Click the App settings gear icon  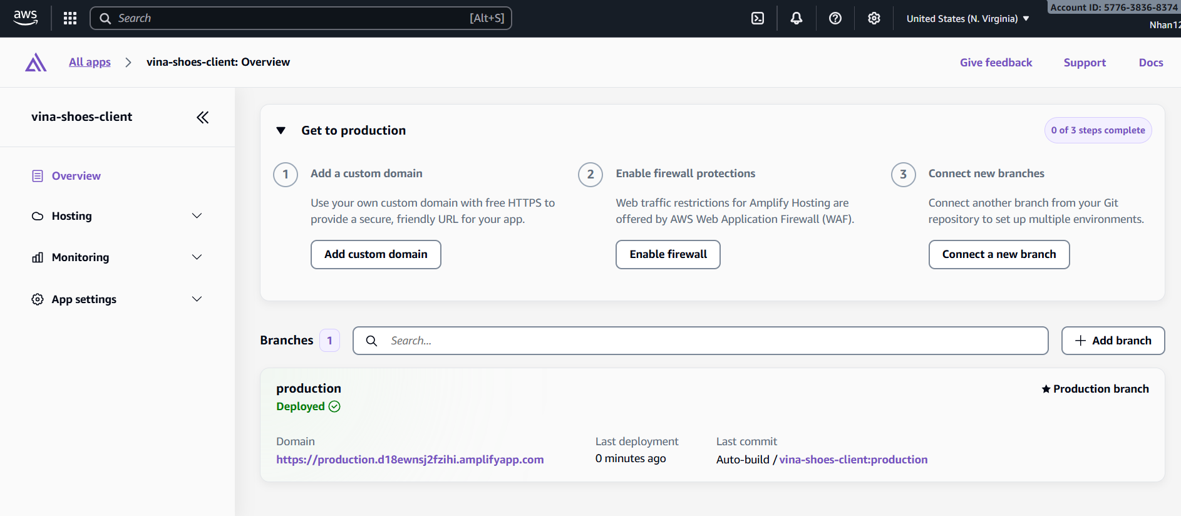38,299
